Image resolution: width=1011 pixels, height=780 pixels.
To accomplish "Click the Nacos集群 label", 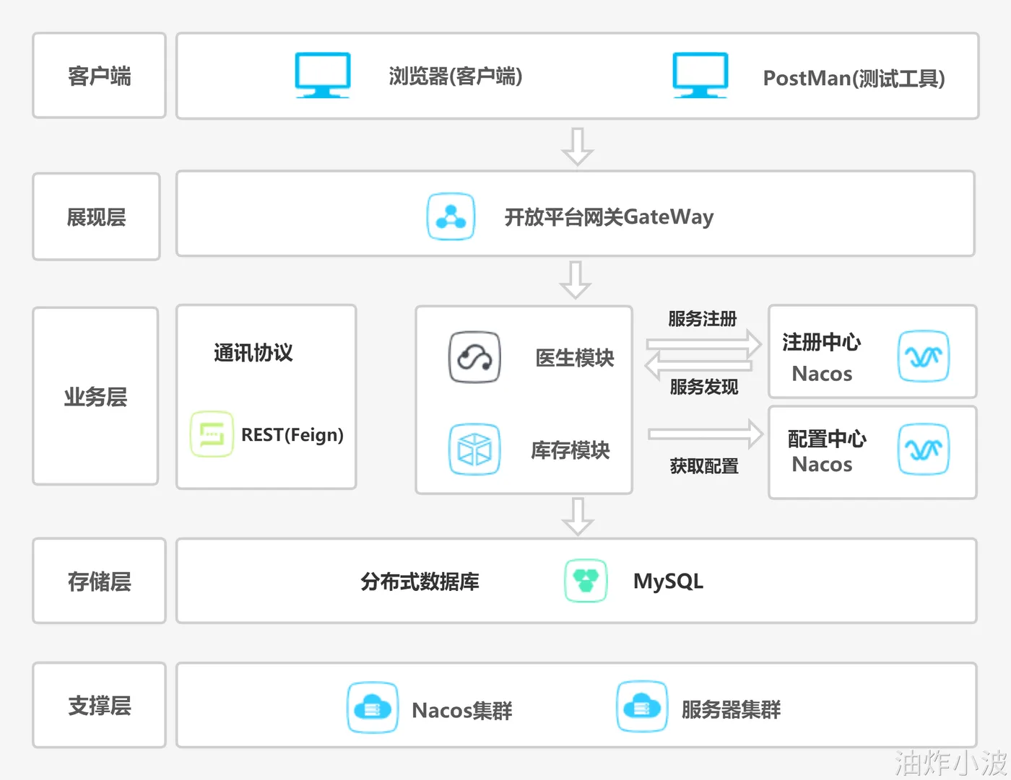I will [462, 710].
